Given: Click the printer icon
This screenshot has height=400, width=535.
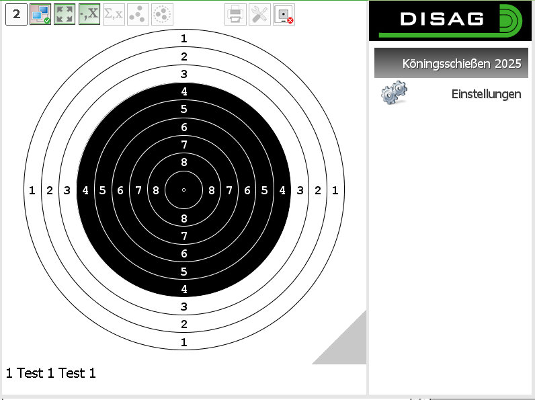Looking at the screenshot, I should 235,15.
